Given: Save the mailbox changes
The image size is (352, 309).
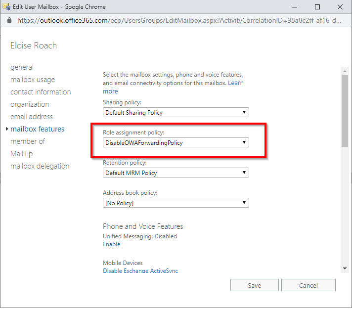Looking at the screenshot, I should 254,285.
